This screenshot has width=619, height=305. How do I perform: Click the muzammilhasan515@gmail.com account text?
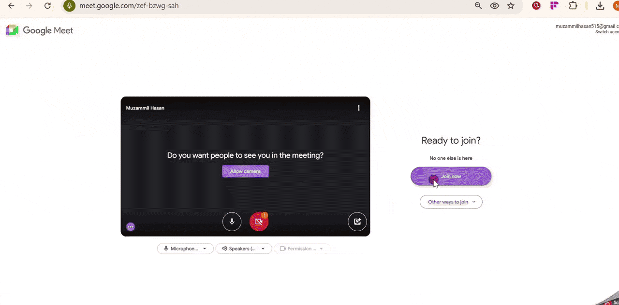click(587, 26)
